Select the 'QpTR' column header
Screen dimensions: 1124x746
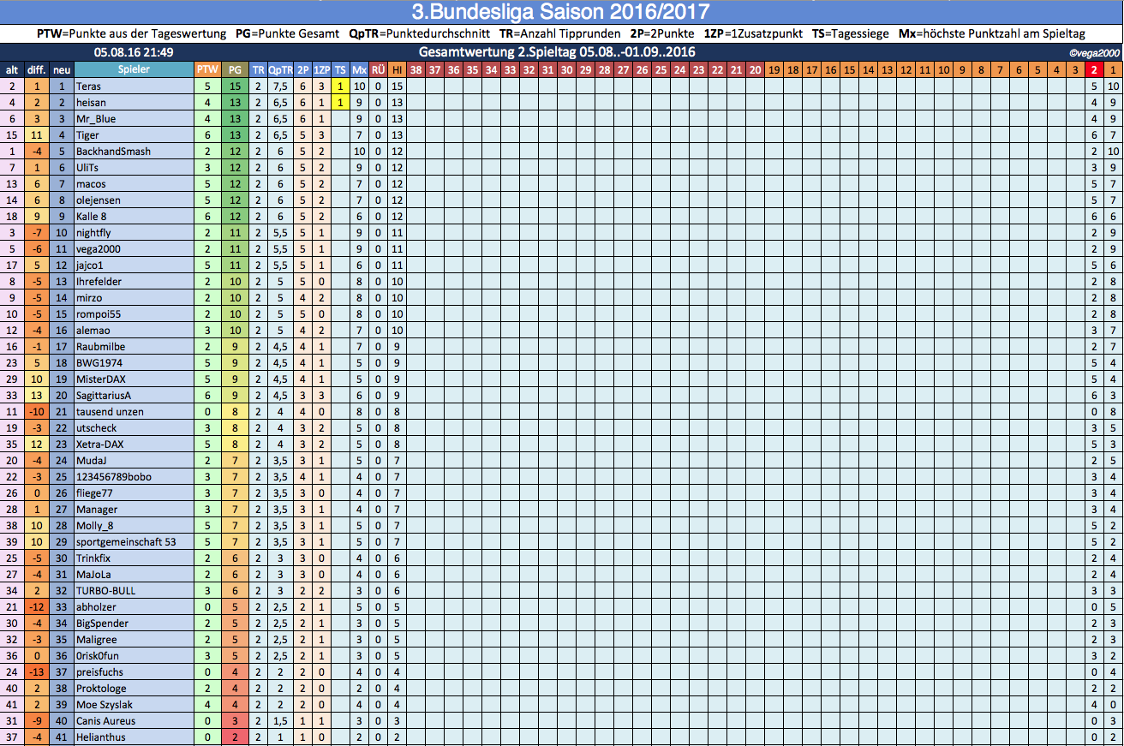coord(279,69)
